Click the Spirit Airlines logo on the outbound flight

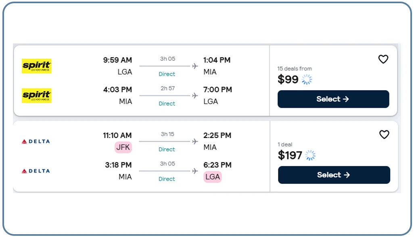37,66
